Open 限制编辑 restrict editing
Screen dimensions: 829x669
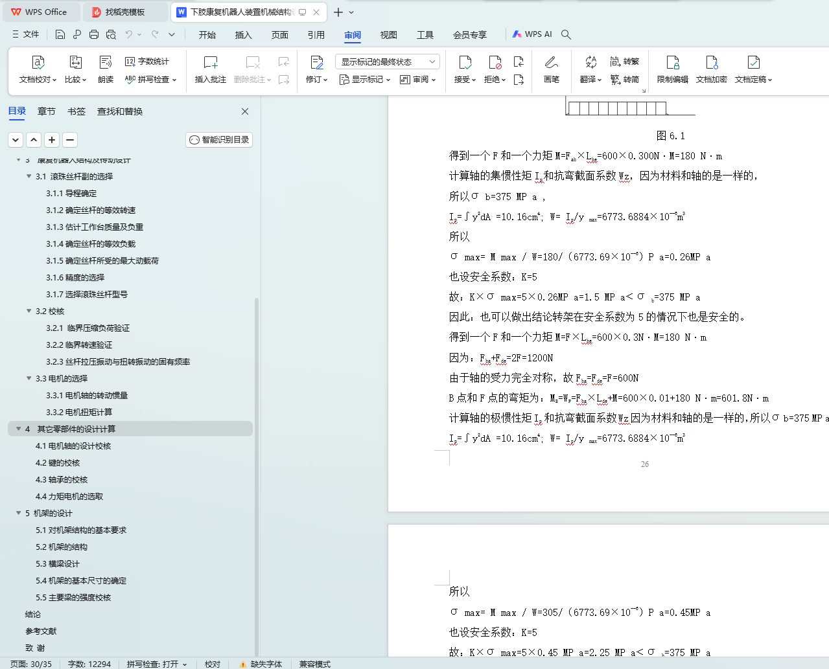673,70
